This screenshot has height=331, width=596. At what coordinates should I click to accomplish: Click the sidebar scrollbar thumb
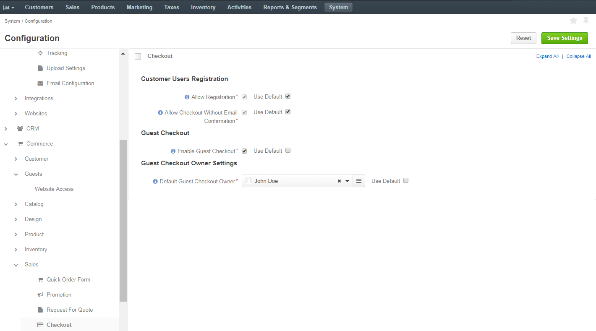coord(123,221)
